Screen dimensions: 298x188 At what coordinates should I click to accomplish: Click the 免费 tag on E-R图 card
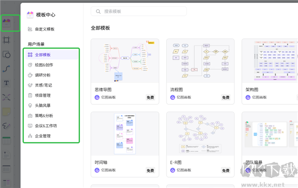point(226,171)
